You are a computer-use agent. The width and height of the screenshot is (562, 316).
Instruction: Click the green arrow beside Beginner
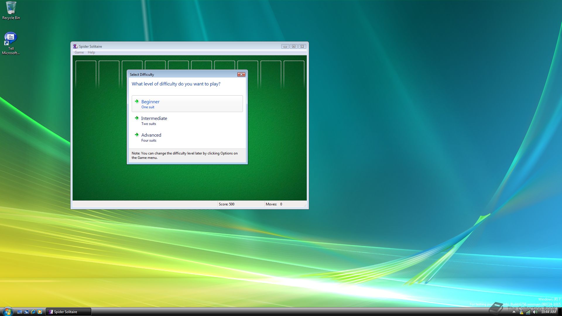tap(137, 101)
